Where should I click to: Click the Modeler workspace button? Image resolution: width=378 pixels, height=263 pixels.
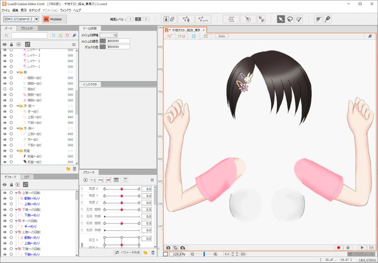click(x=54, y=19)
